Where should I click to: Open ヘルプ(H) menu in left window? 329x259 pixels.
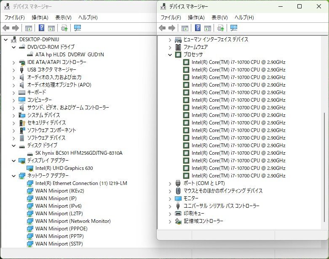88,17
